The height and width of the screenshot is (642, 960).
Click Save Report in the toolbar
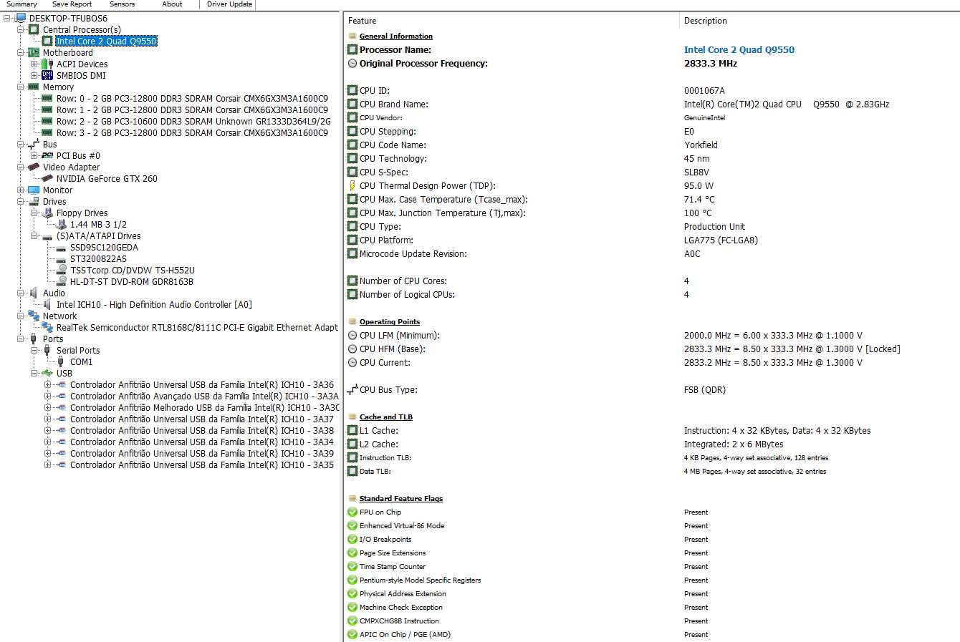pos(72,4)
